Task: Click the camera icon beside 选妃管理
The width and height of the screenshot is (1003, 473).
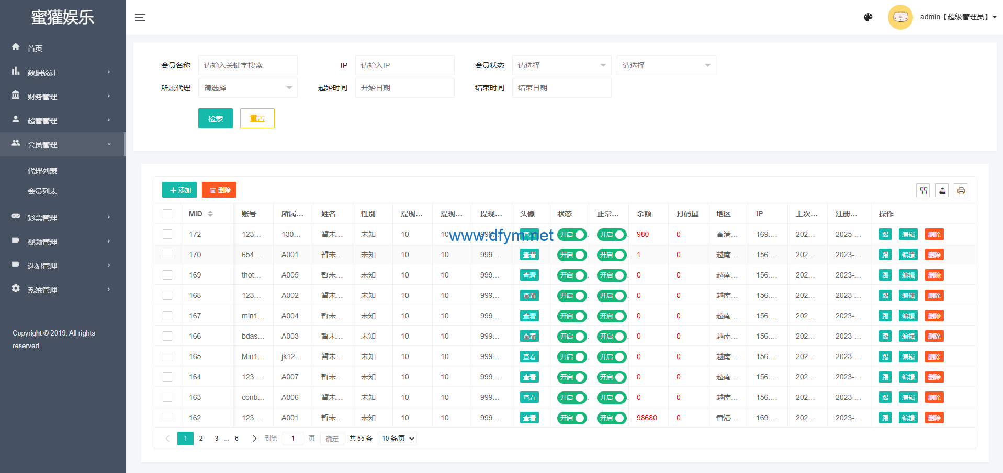Action: pos(16,264)
